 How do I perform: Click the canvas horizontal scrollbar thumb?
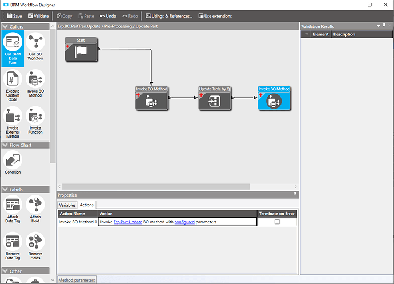[x=156, y=187]
